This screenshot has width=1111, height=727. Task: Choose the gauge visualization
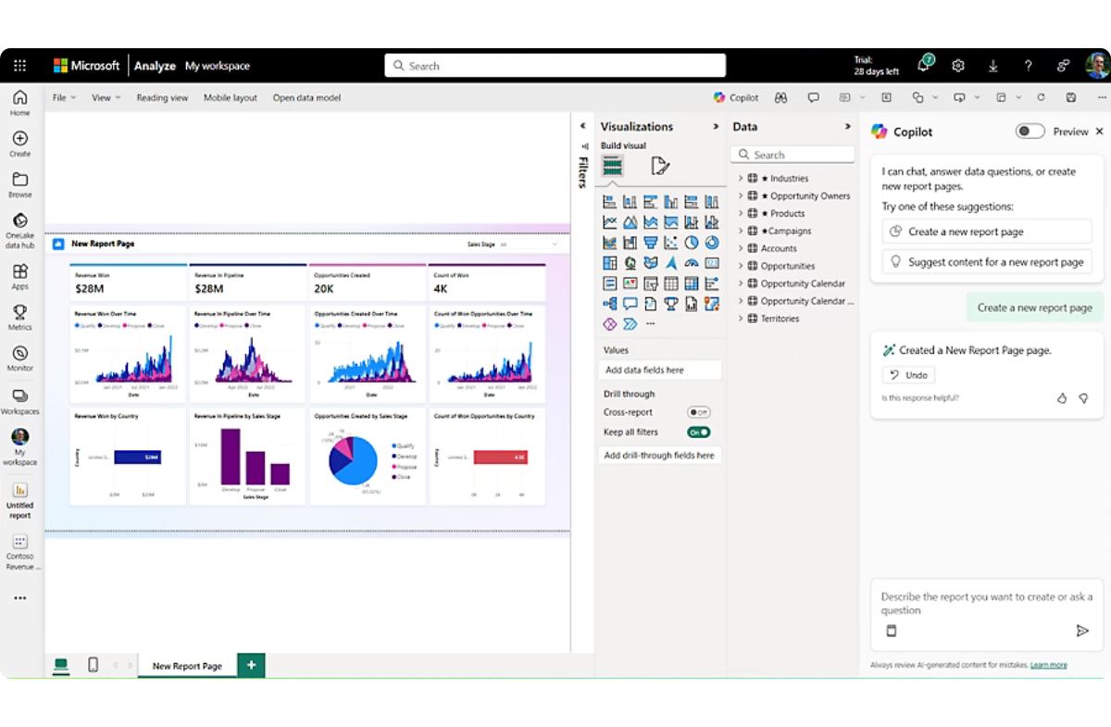(692, 263)
